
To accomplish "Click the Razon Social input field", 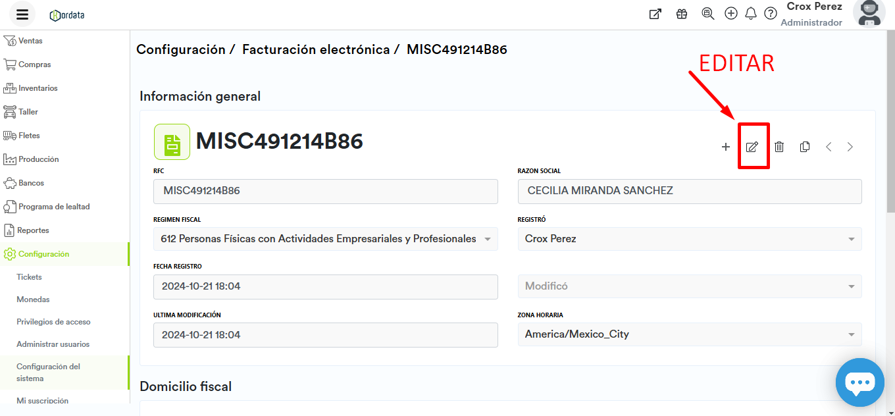I will coord(689,191).
